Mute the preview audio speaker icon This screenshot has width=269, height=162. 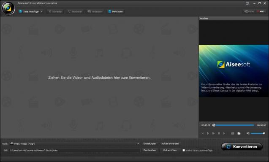pos(248,133)
